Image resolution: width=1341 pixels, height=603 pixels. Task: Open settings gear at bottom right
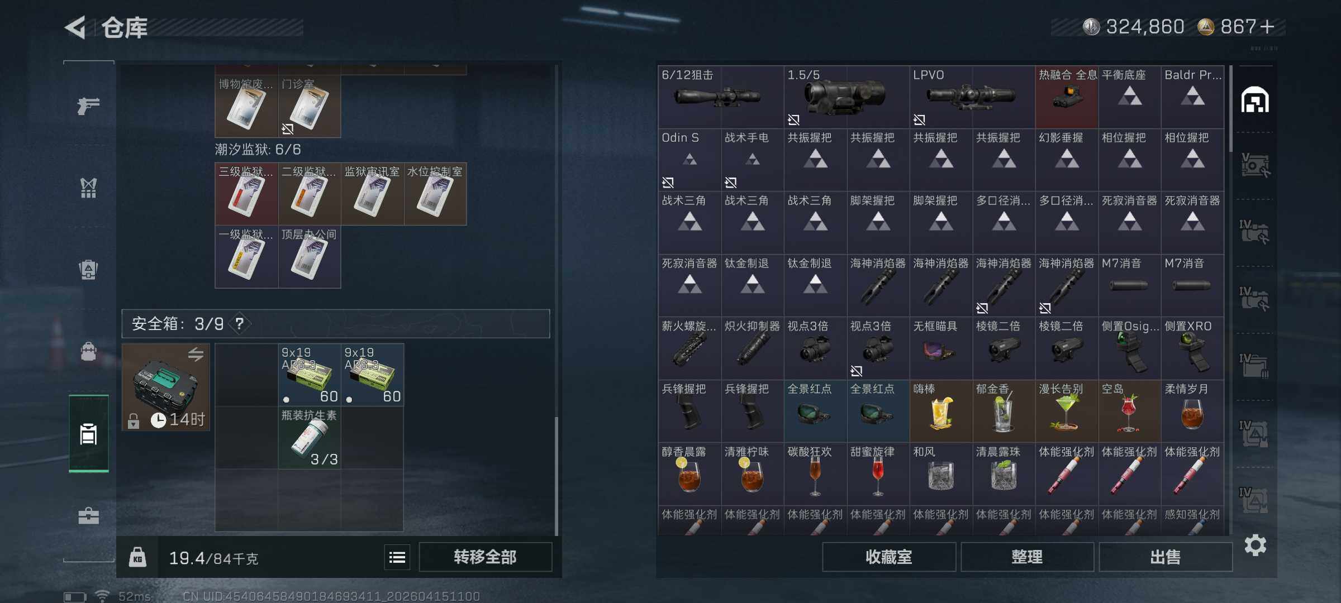click(1255, 545)
